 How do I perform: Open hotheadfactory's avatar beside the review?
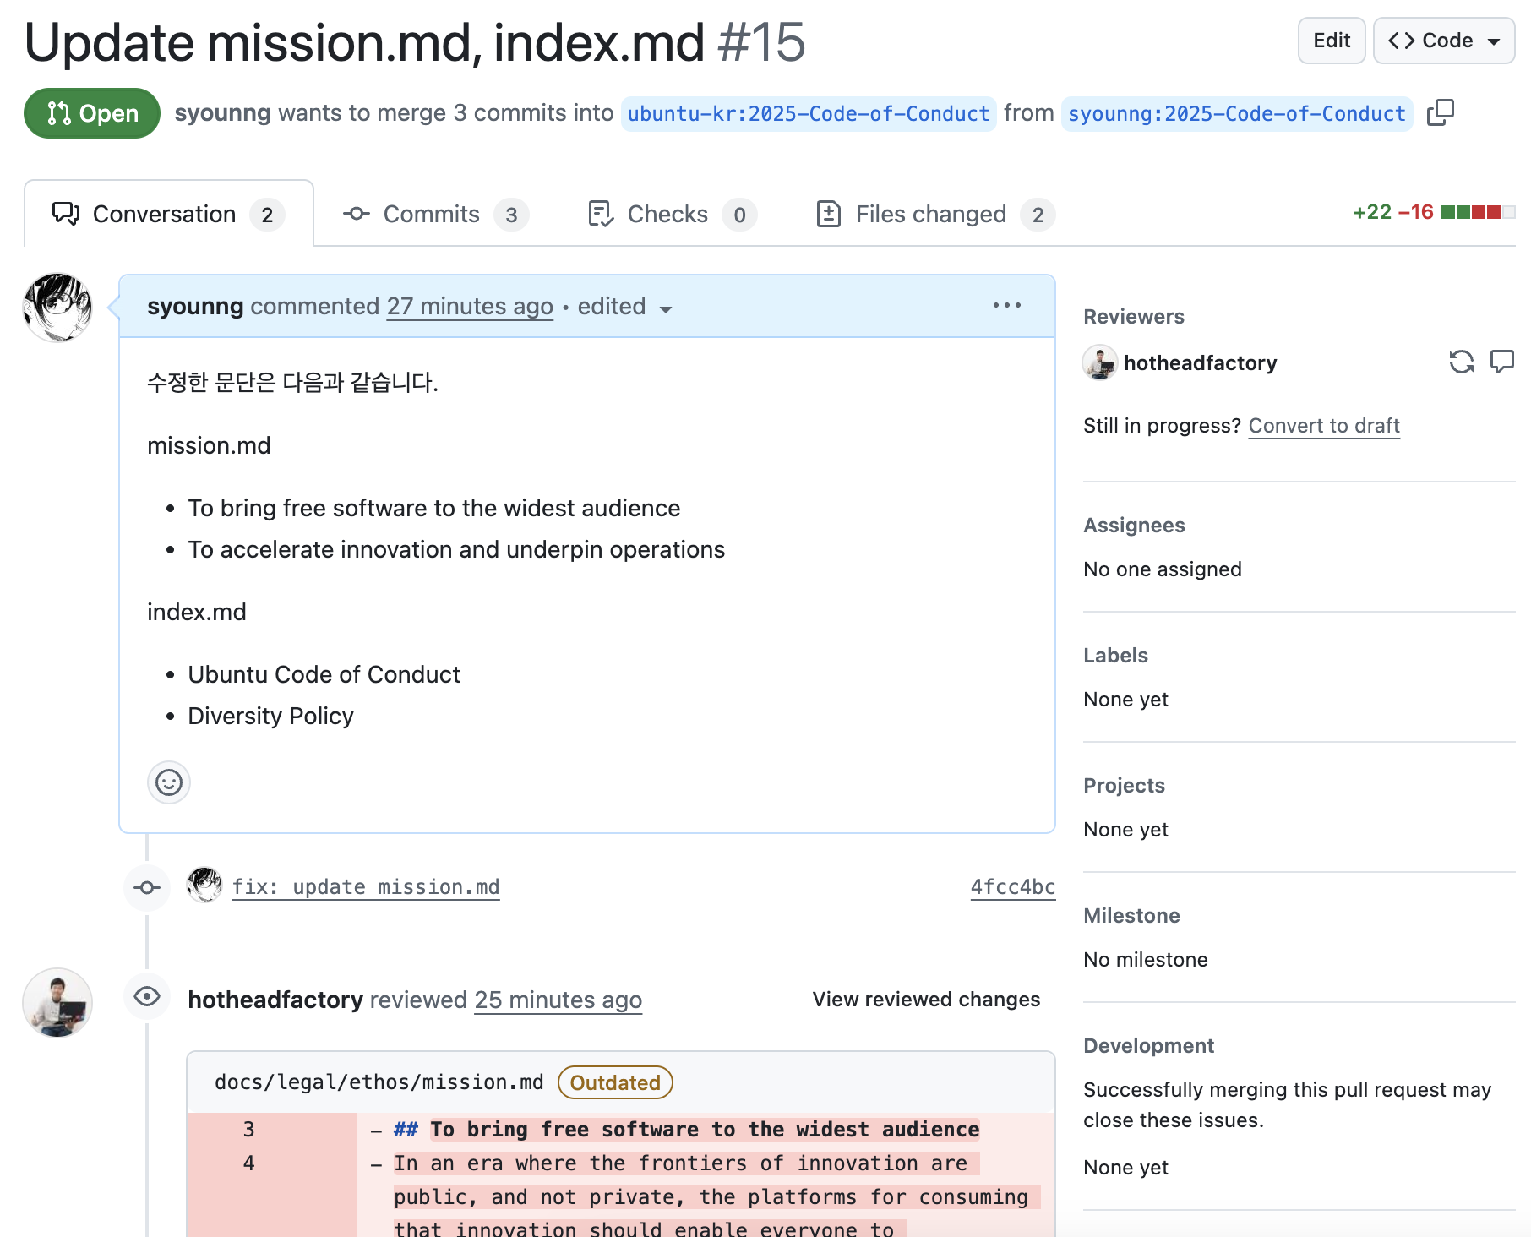(57, 1003)
